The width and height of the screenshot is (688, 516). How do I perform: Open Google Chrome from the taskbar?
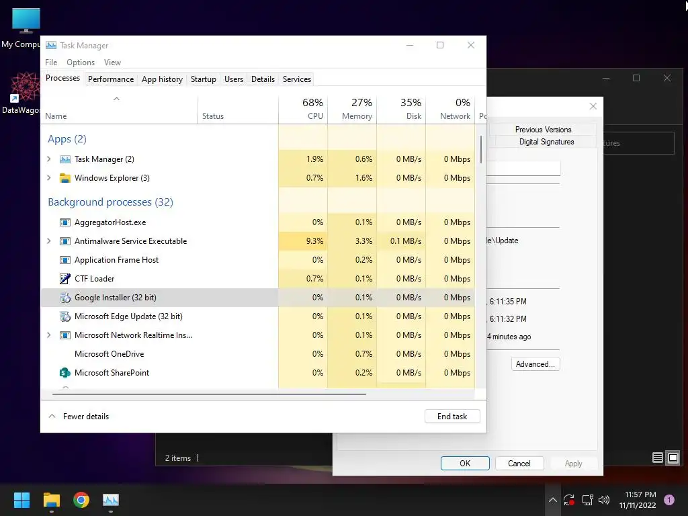click(x=81, y=500)
